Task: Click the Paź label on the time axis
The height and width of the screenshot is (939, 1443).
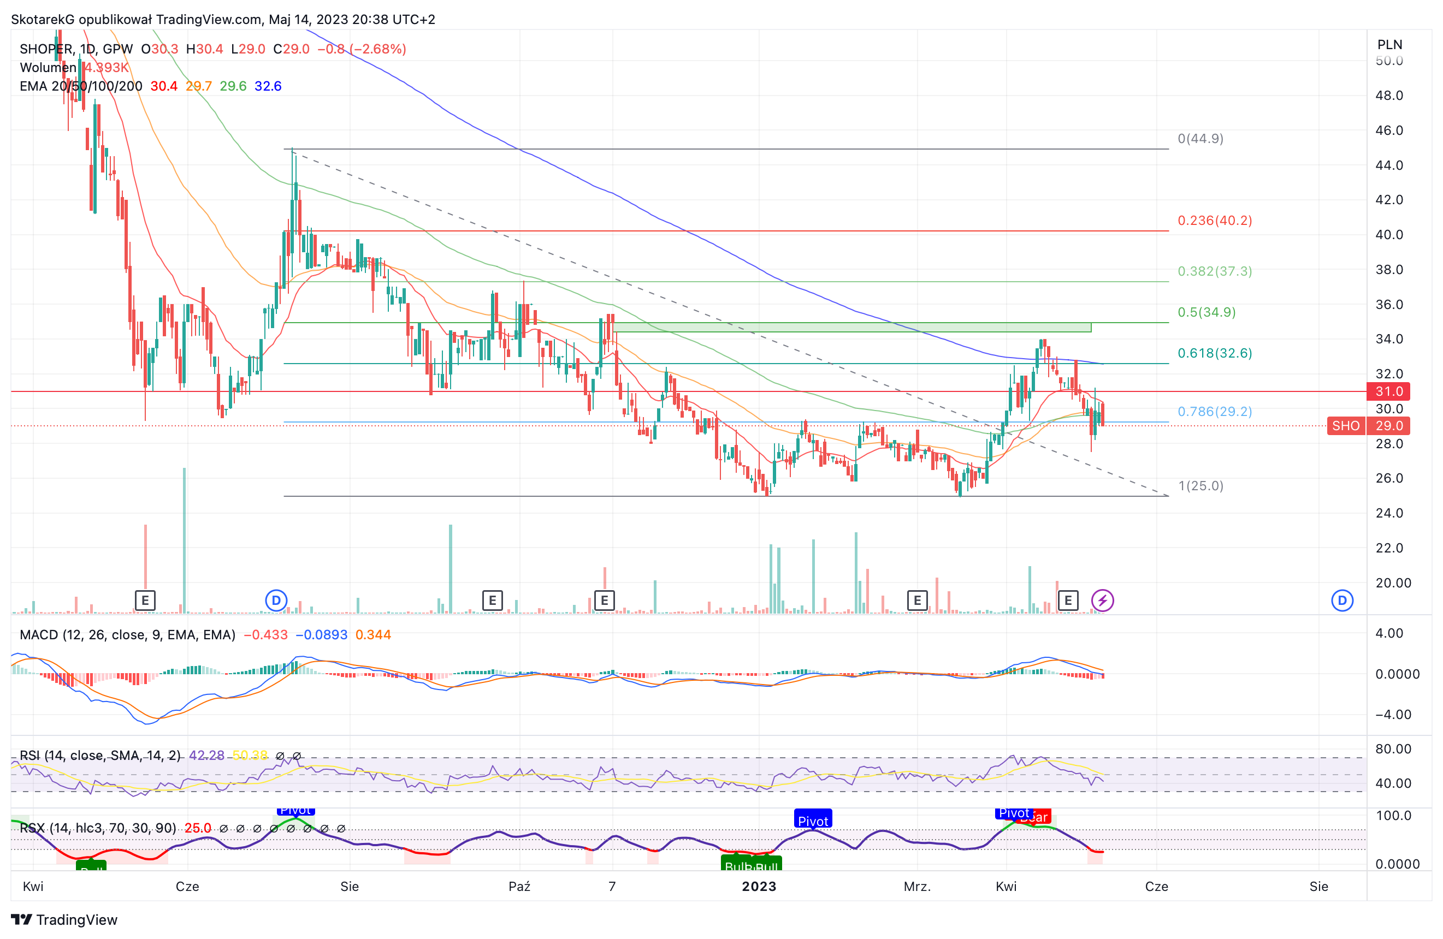Action: click(519, 887)
